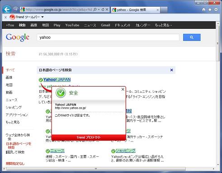Select 地図 in left sidebar
222x173 pixels.
9,85
